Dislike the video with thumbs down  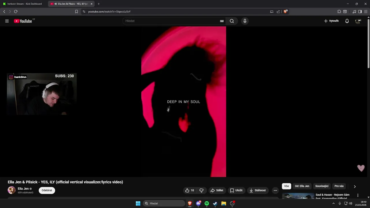201,190
